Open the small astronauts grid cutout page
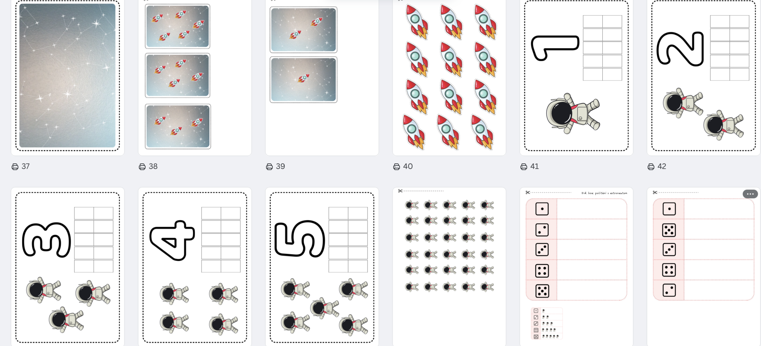Screen dimensions: 761x346 [x=449, y=267]
